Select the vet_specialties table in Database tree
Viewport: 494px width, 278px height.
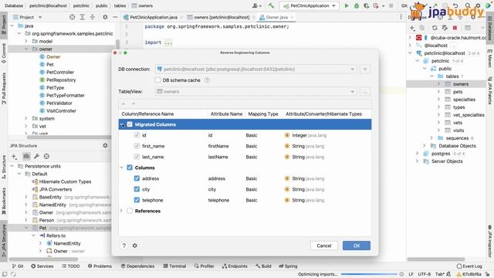469,115
